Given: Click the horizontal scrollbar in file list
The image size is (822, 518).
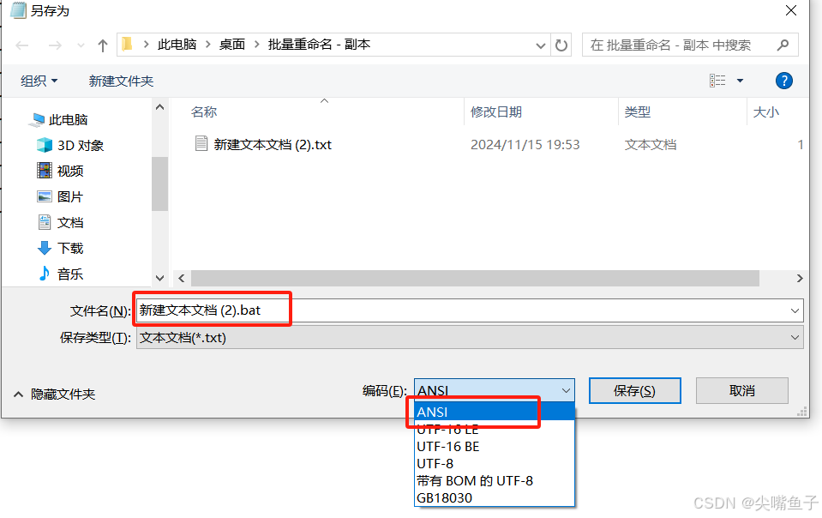Looking at the screenshot, I should tap(475, 279).
